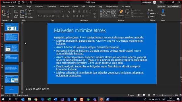Open the Section dropdown
Viewport: 182px width, 102px height.
(x=30, y=17)
